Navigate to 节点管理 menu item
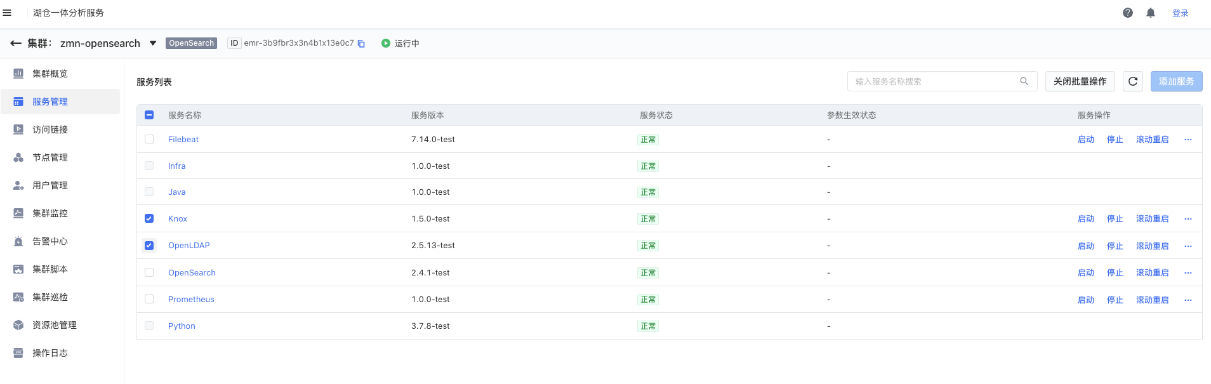Viewport: 1211px width, 384px height. [x=50, y=157]
